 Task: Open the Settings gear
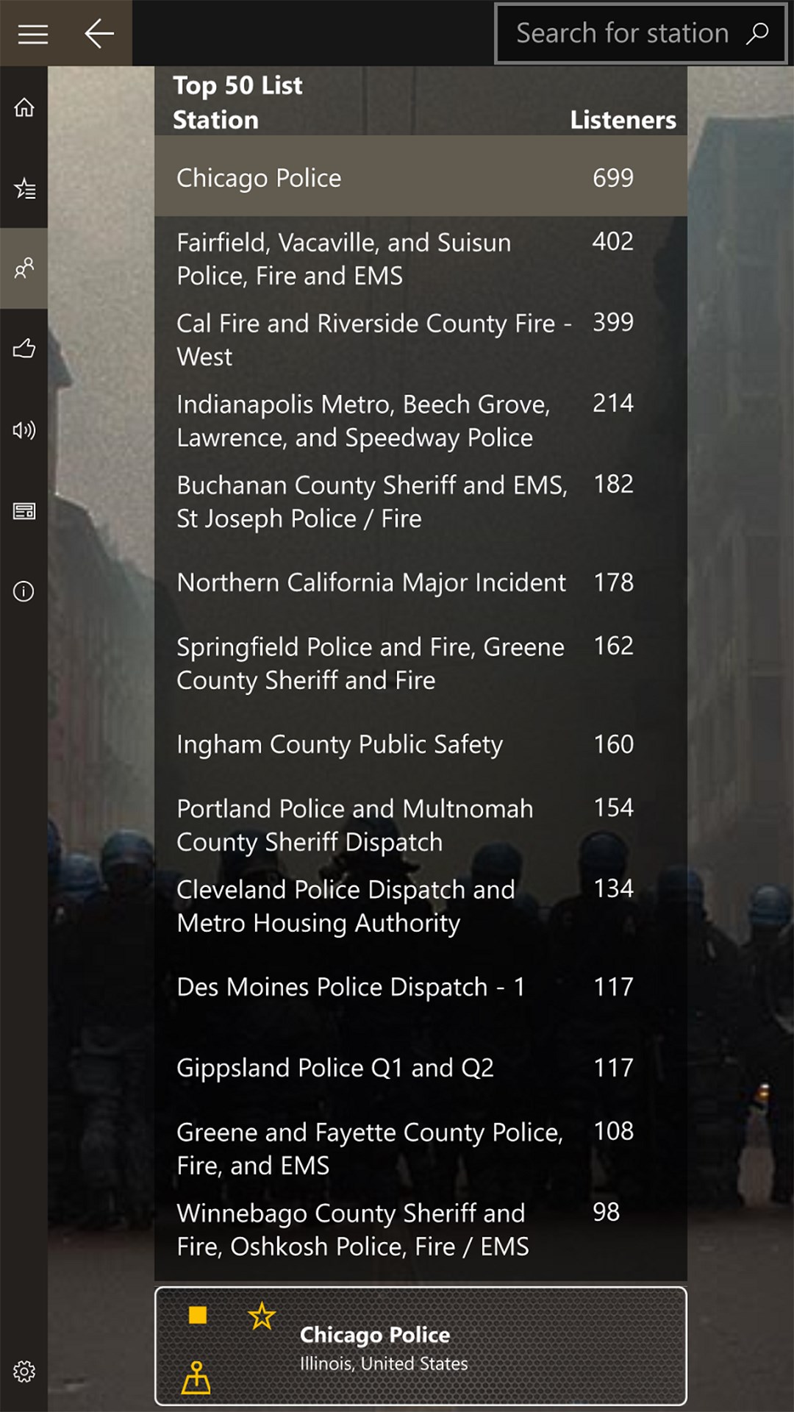click(x=24, y=1372)
